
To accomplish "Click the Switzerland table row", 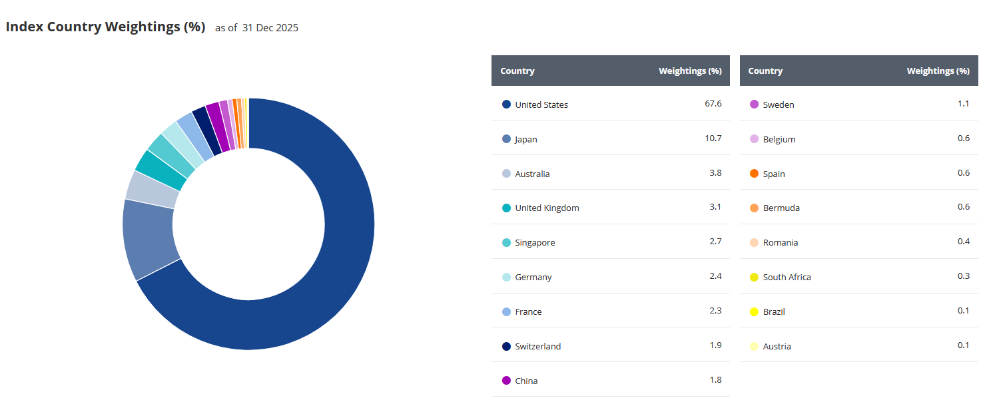I will pyautogui.click(x=611, y=345).
